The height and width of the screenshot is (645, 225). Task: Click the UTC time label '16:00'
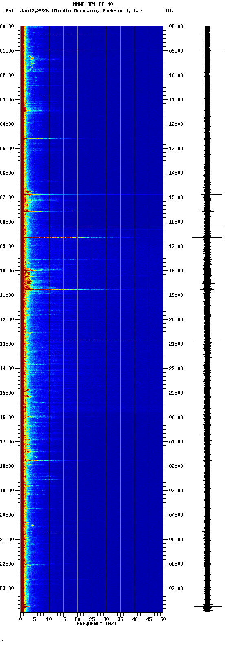[176, 222]
